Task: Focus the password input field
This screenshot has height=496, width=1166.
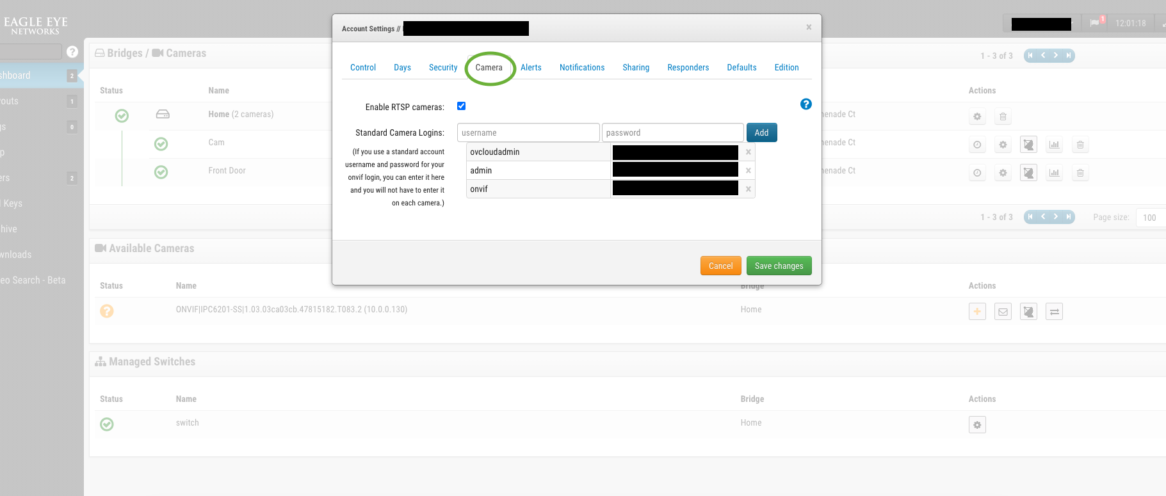Action: [x=672, y=132]
